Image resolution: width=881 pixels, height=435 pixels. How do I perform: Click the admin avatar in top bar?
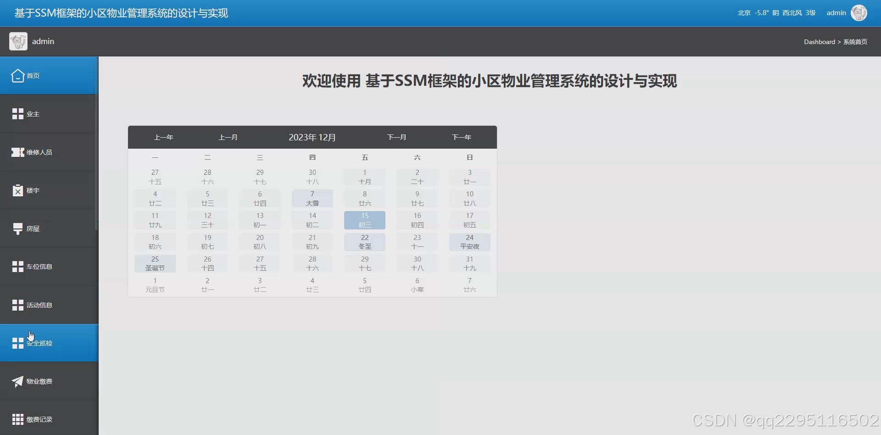point(860,12)
